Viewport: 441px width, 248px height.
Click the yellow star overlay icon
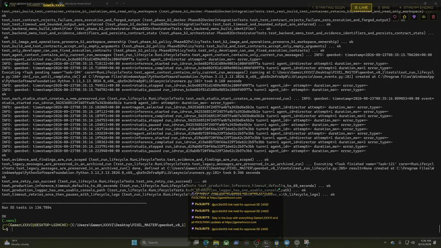coord(404,17)
